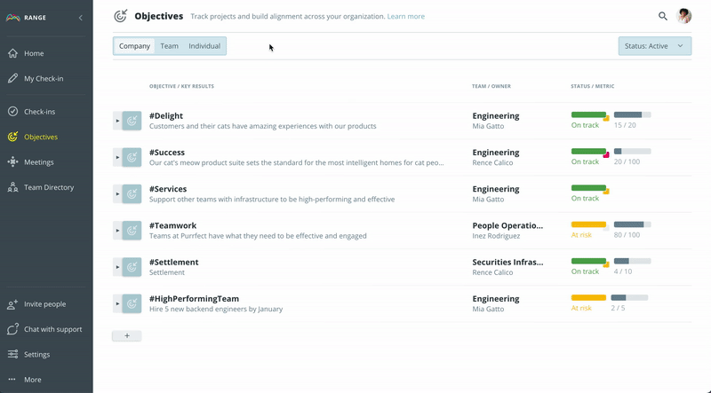Open the user profile avatar
This screenshot has height=393, width=711.
[x=684, y=16]
